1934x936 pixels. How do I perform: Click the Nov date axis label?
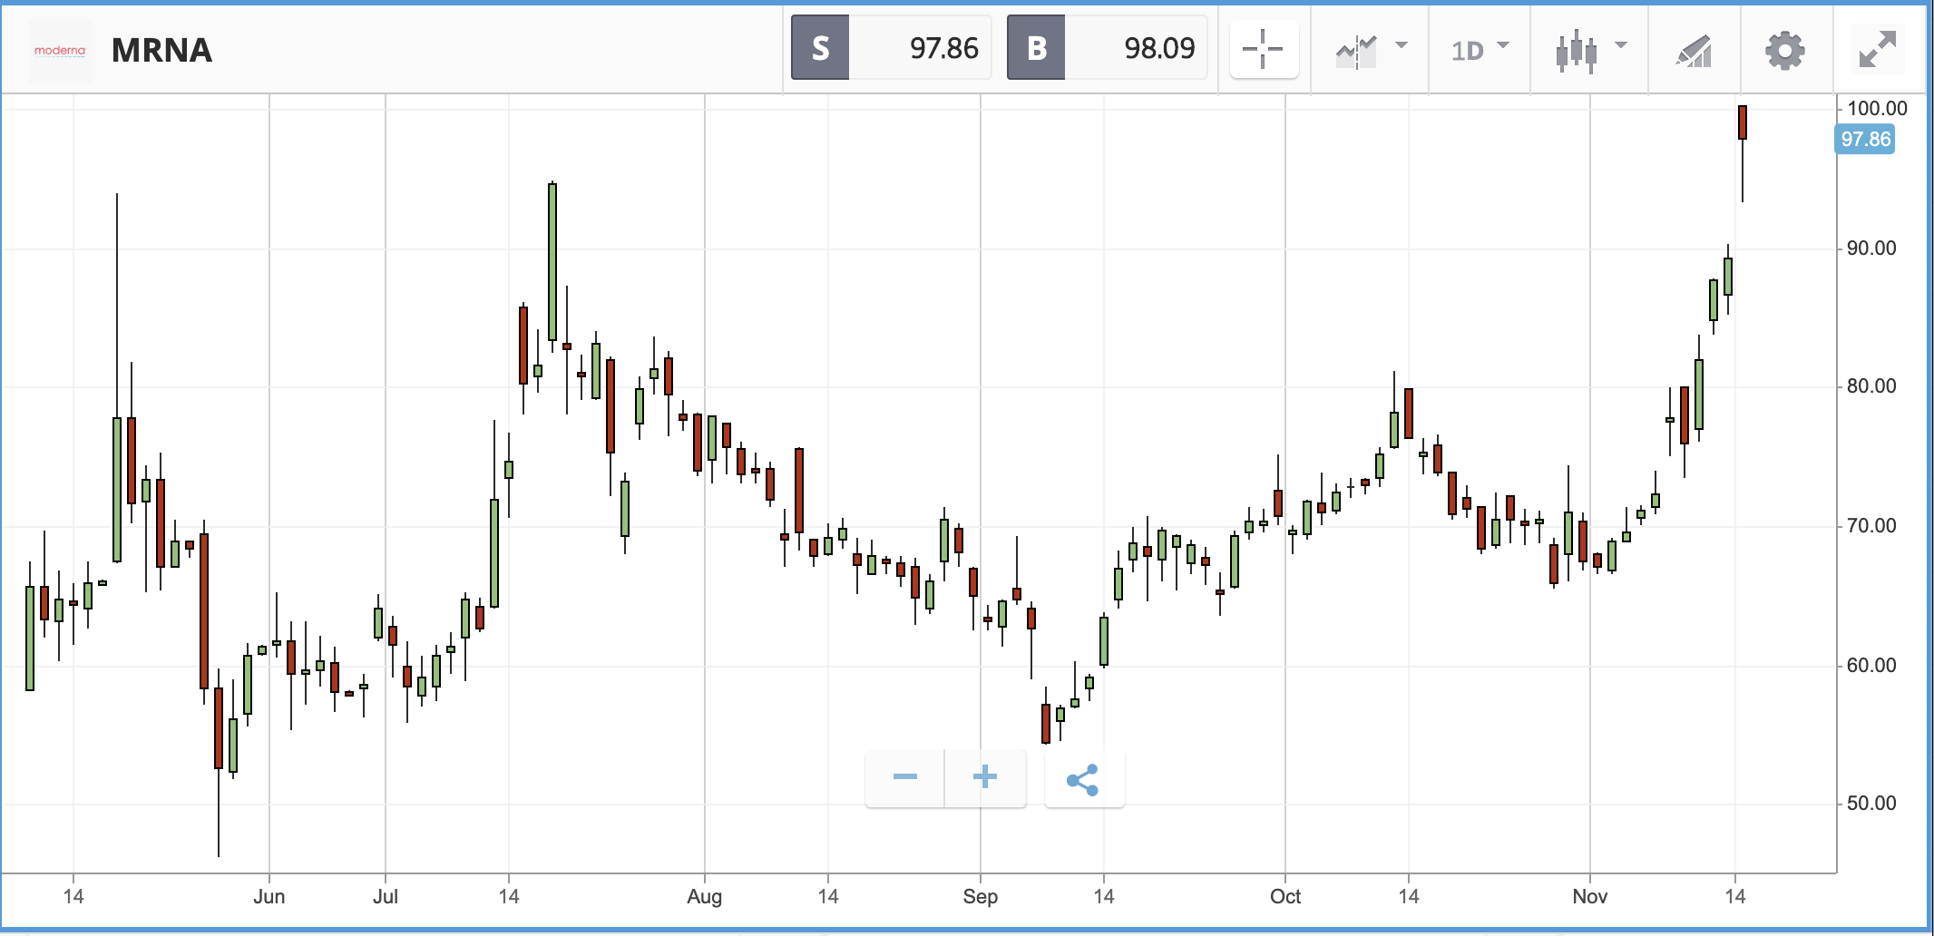coord(1590,896)
